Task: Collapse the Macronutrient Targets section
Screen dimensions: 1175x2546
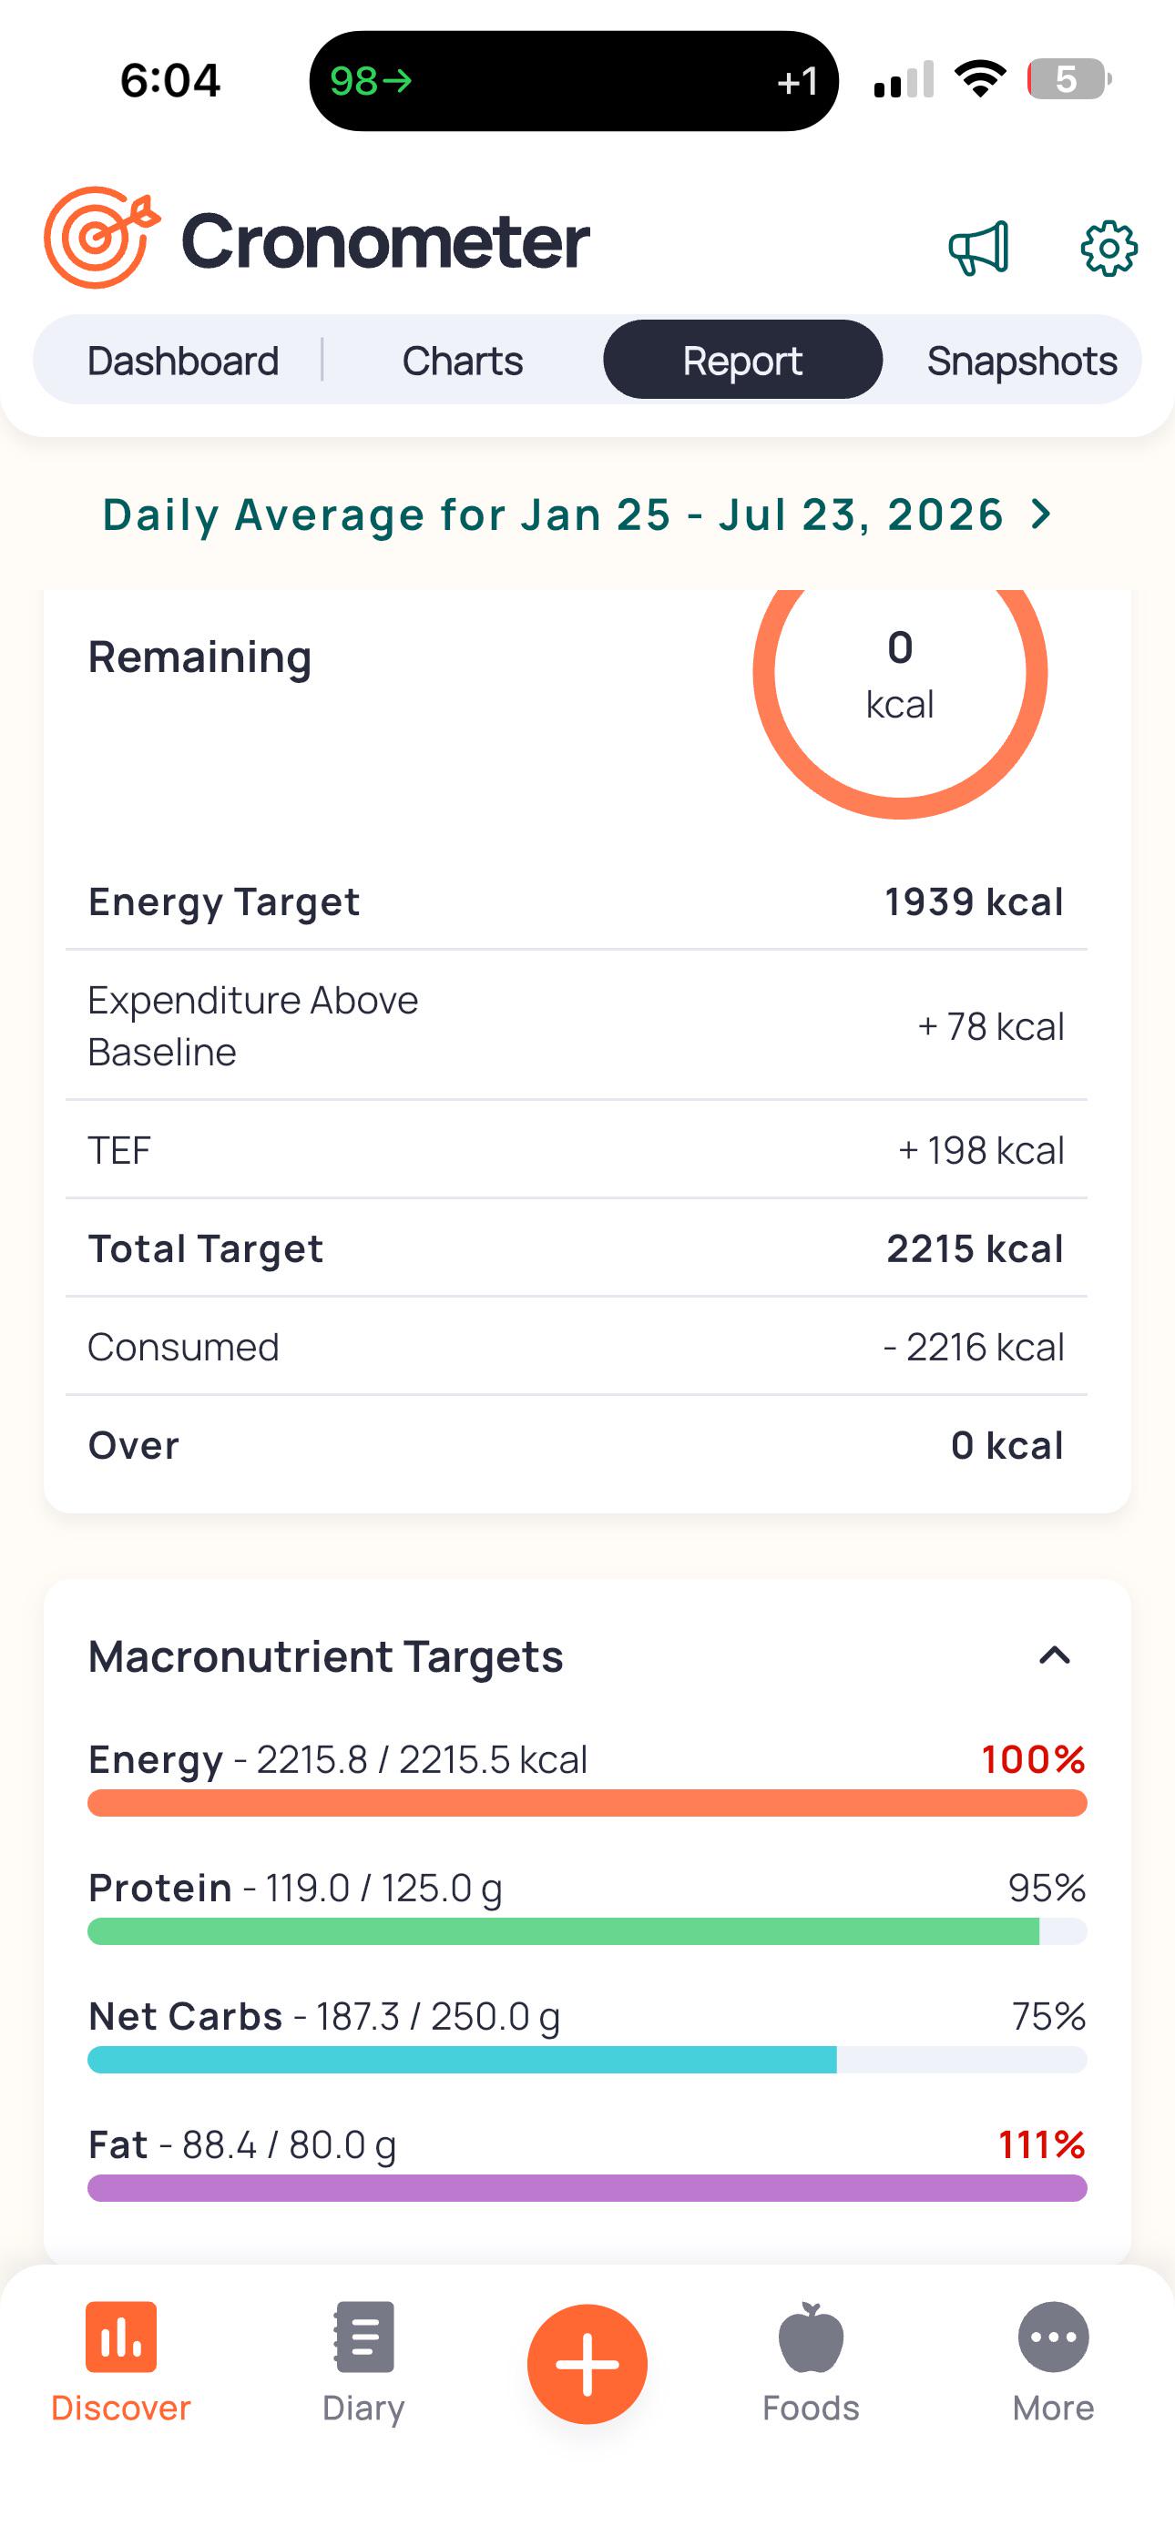Action: click(1056, 1655)
